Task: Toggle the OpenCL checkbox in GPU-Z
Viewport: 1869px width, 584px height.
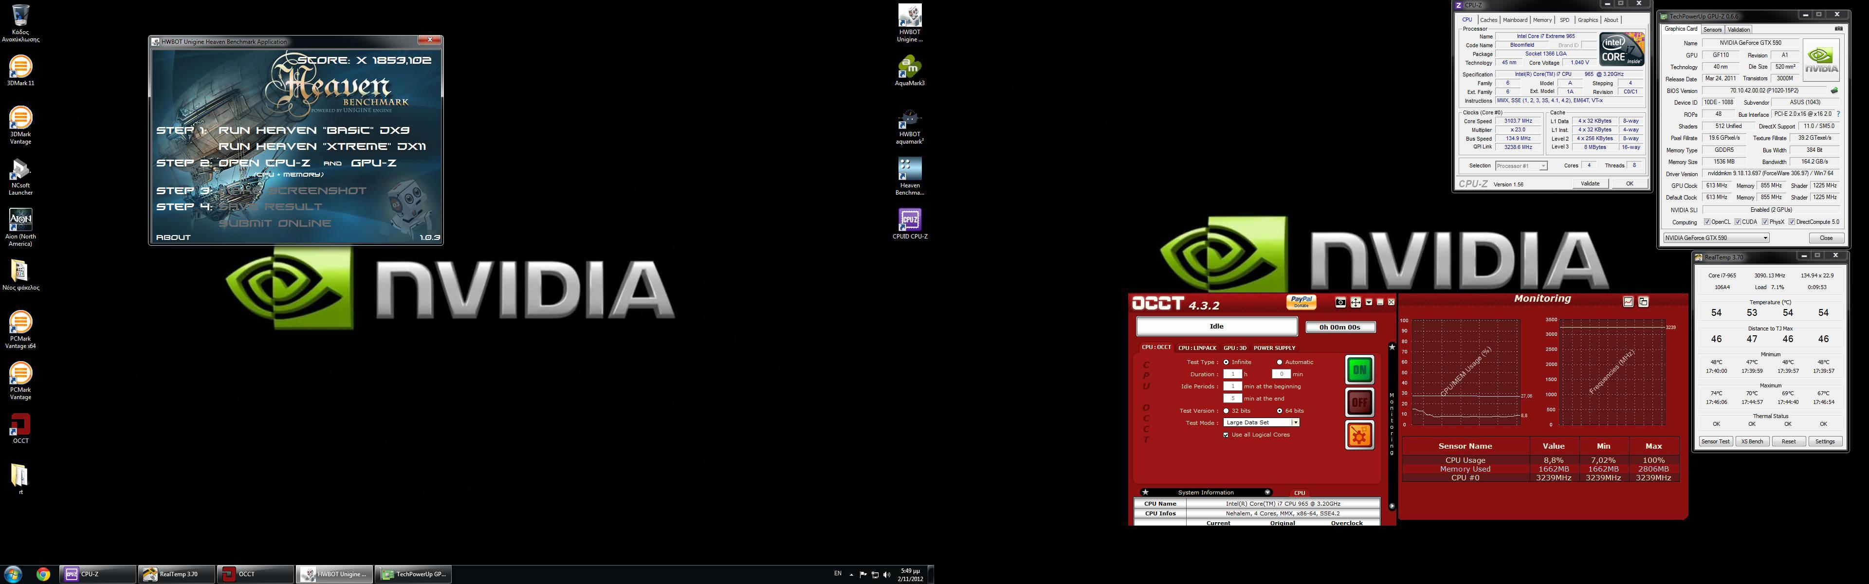Action: [x=1706, y=222]
